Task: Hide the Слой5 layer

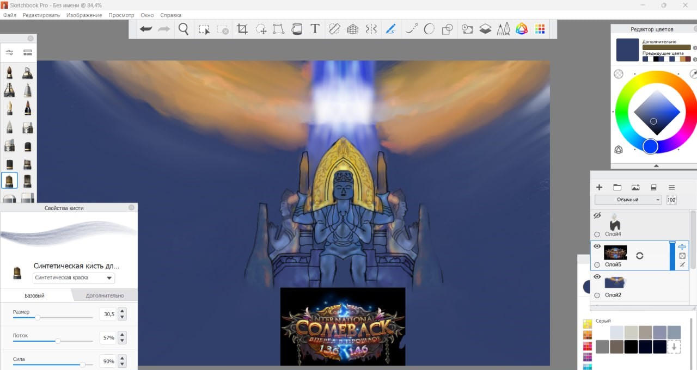Action: coord(597,246)
